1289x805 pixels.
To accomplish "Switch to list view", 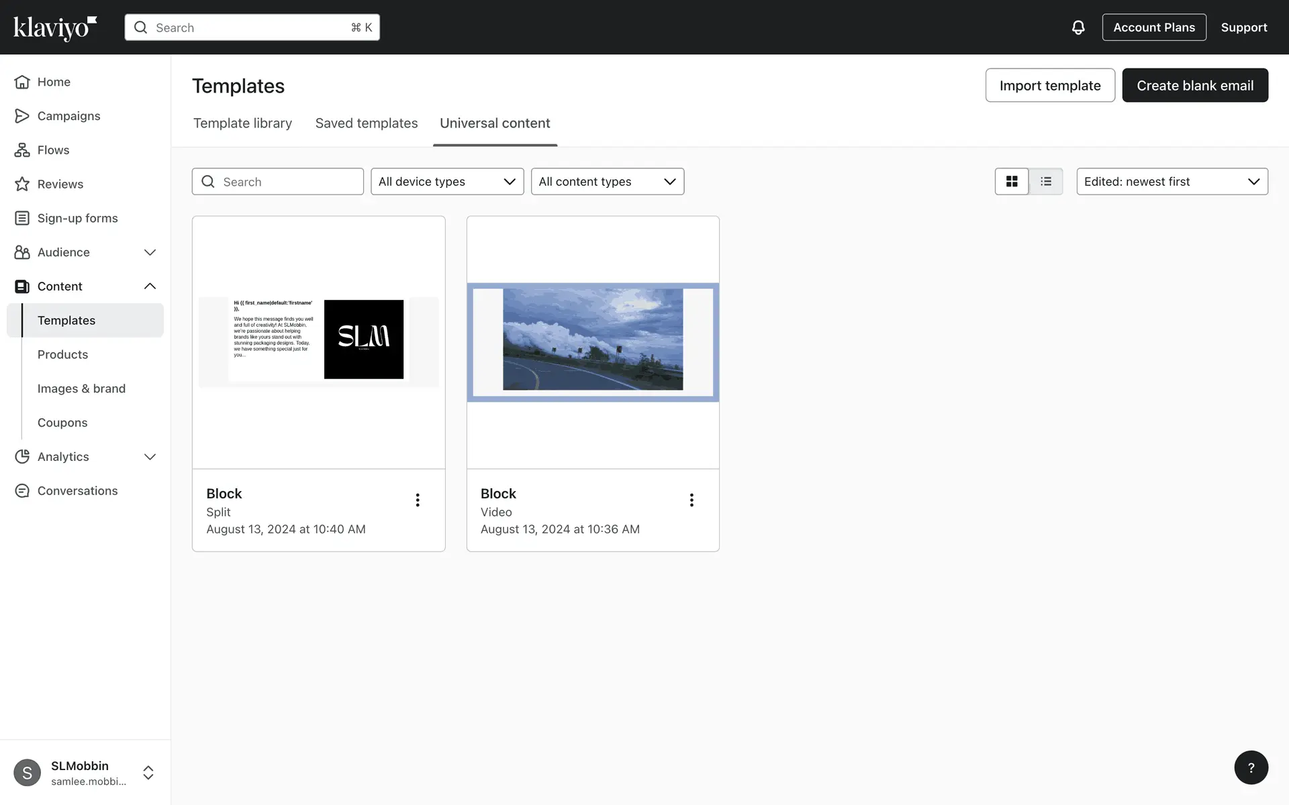I will [x=1046, y=182].
